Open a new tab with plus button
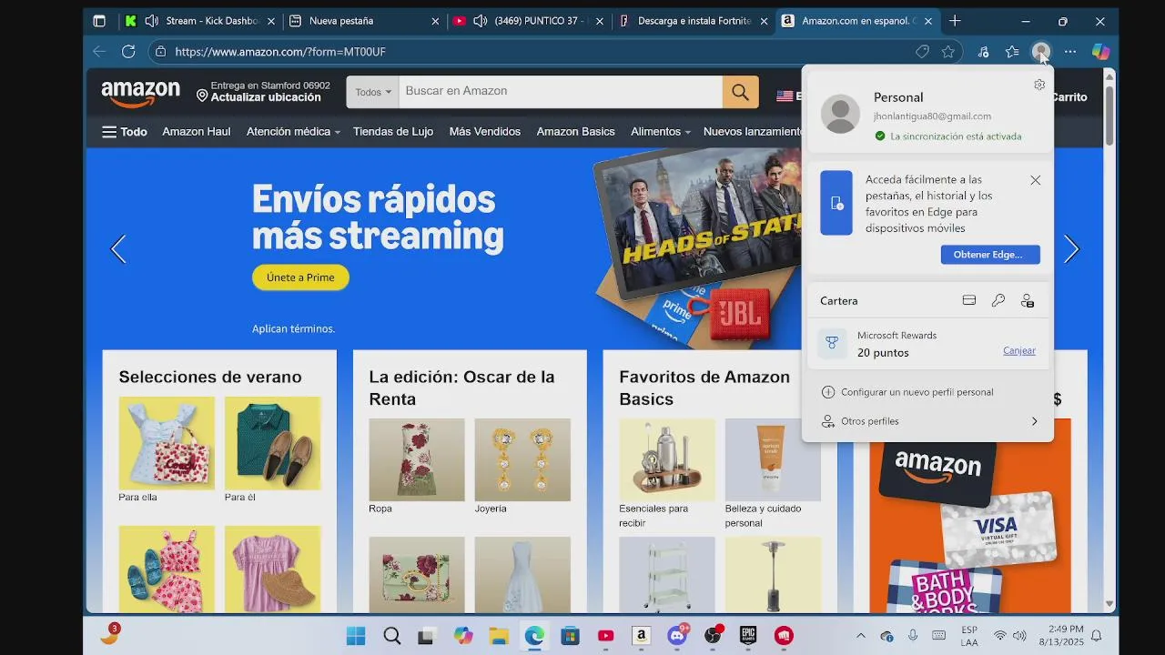 click(955, 21)
